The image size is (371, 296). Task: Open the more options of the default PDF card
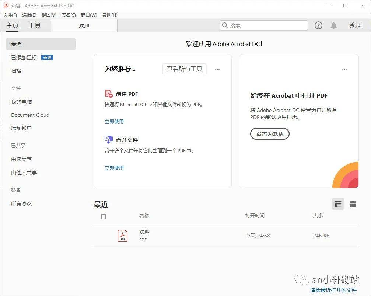pyautogui.click(x=344, y=69)
